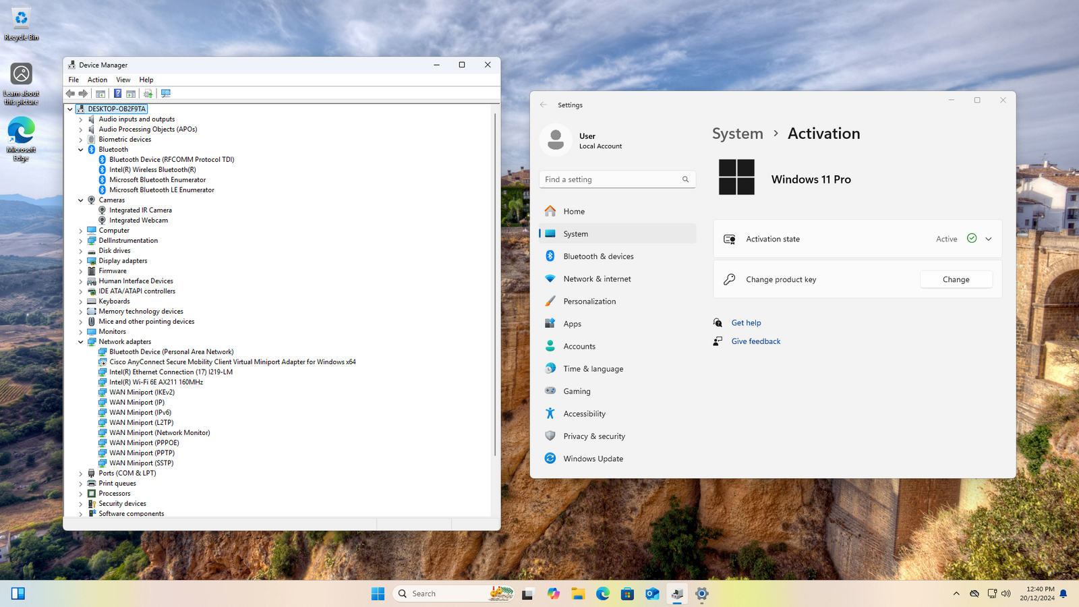Select Integrated Webcam device
The image size is (1079, 607).
click(x=138, y=221)
